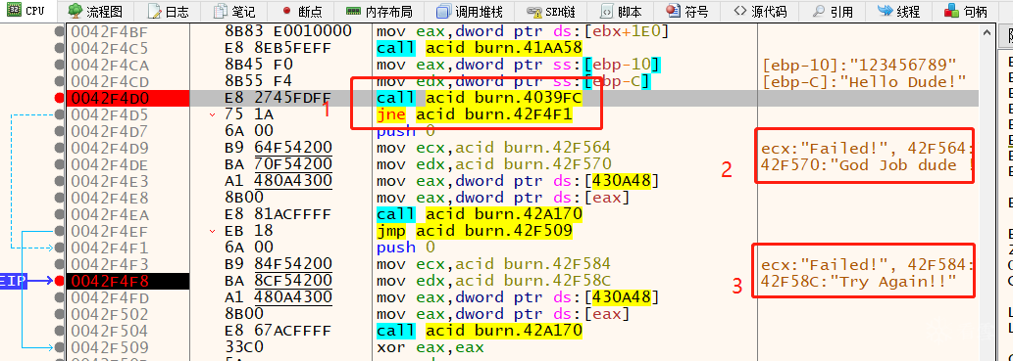Click comment ecx:"Failed!", 42F564
Screen dimensions: 1013x361
point(868,148)
